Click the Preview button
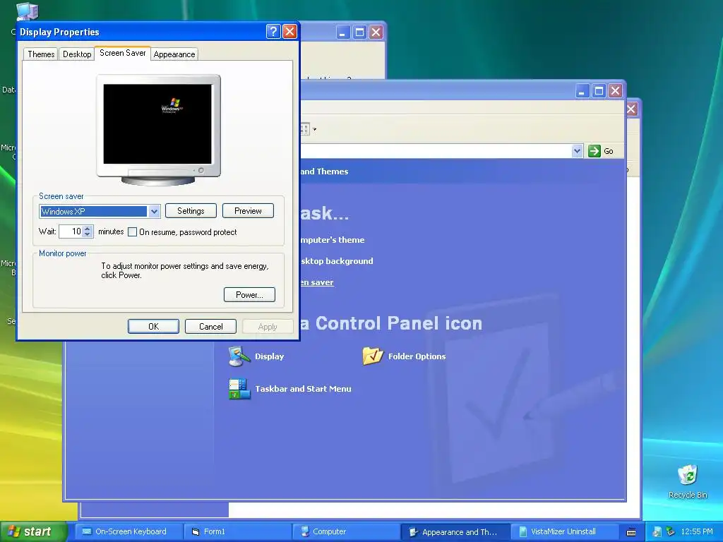Image resolution: width=723 pixels, height=542 pixels. point(248,210)
